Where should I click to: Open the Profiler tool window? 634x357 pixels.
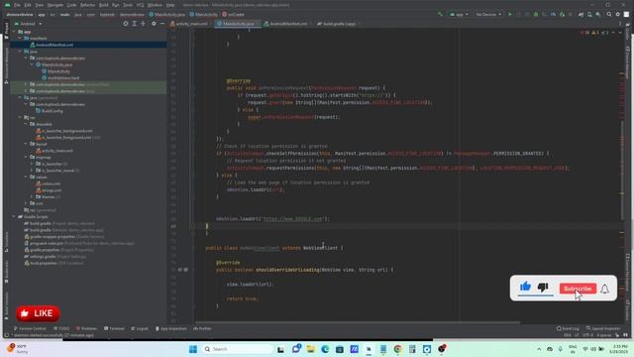[x=202, y=328]
